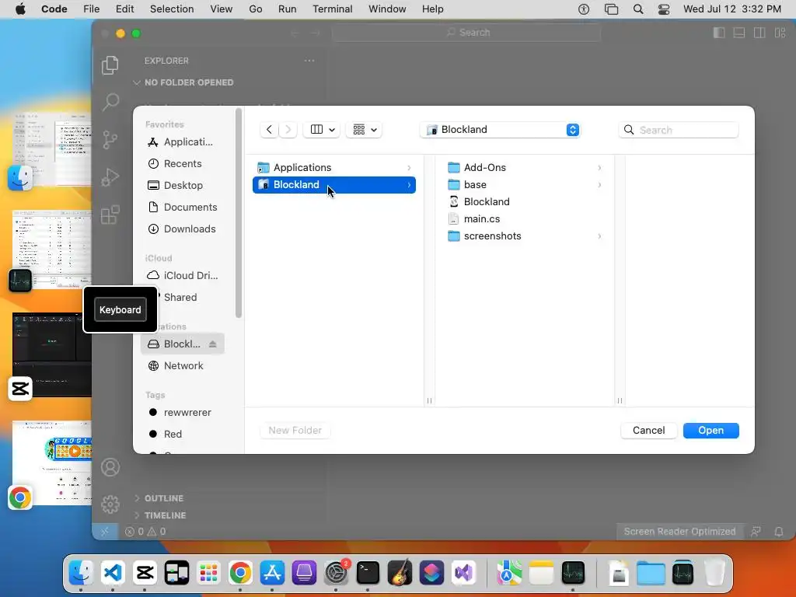Image resolution: width=796 pixels, height=597 pixels.
Task: Open the Blockland location pop-up menu
Action: click(x=500, y=130)
